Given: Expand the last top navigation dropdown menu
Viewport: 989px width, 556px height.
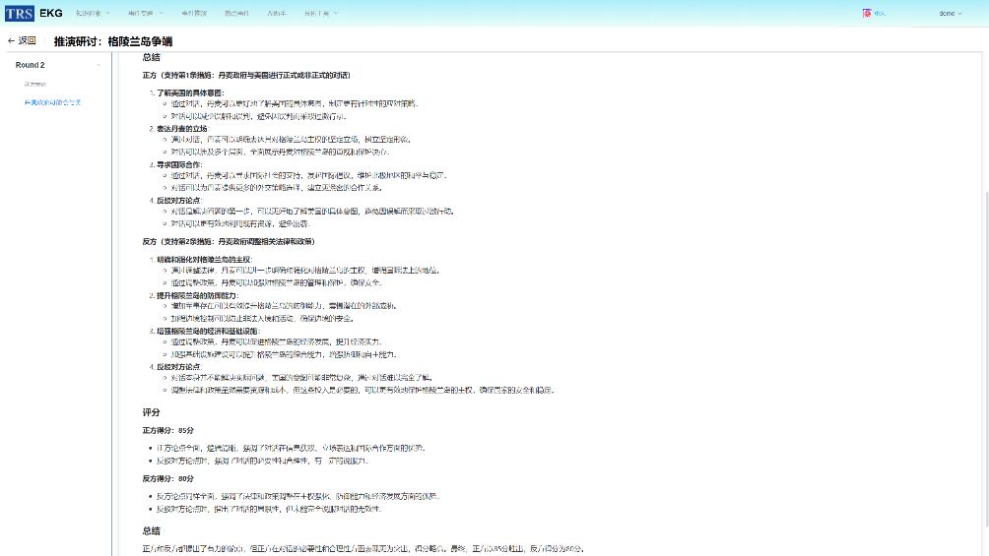Looking at the screenshot, I should (x=321, y=13).
